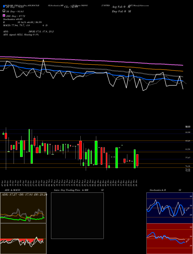The image size is (193, 254).
Task: Click the magenta 200 Day legend swatch
Action: tap(4, 15)
